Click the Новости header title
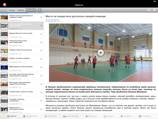This screenshot has height=119, width=158. point(79,5)
